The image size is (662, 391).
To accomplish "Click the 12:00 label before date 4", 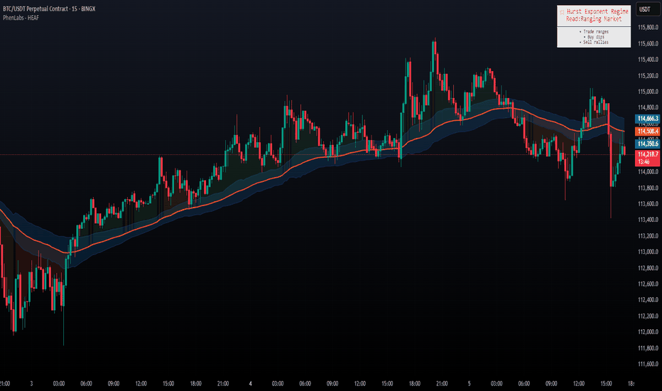I will coord(141,384).
